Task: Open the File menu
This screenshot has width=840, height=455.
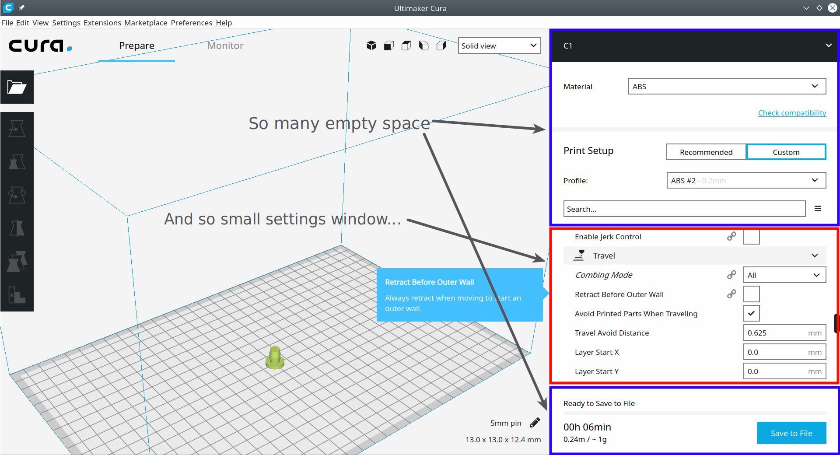Action: point(7,23)
